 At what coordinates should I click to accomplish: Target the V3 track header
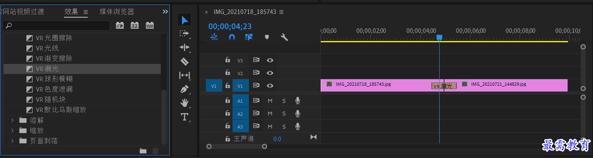click(x=240, y=60)
